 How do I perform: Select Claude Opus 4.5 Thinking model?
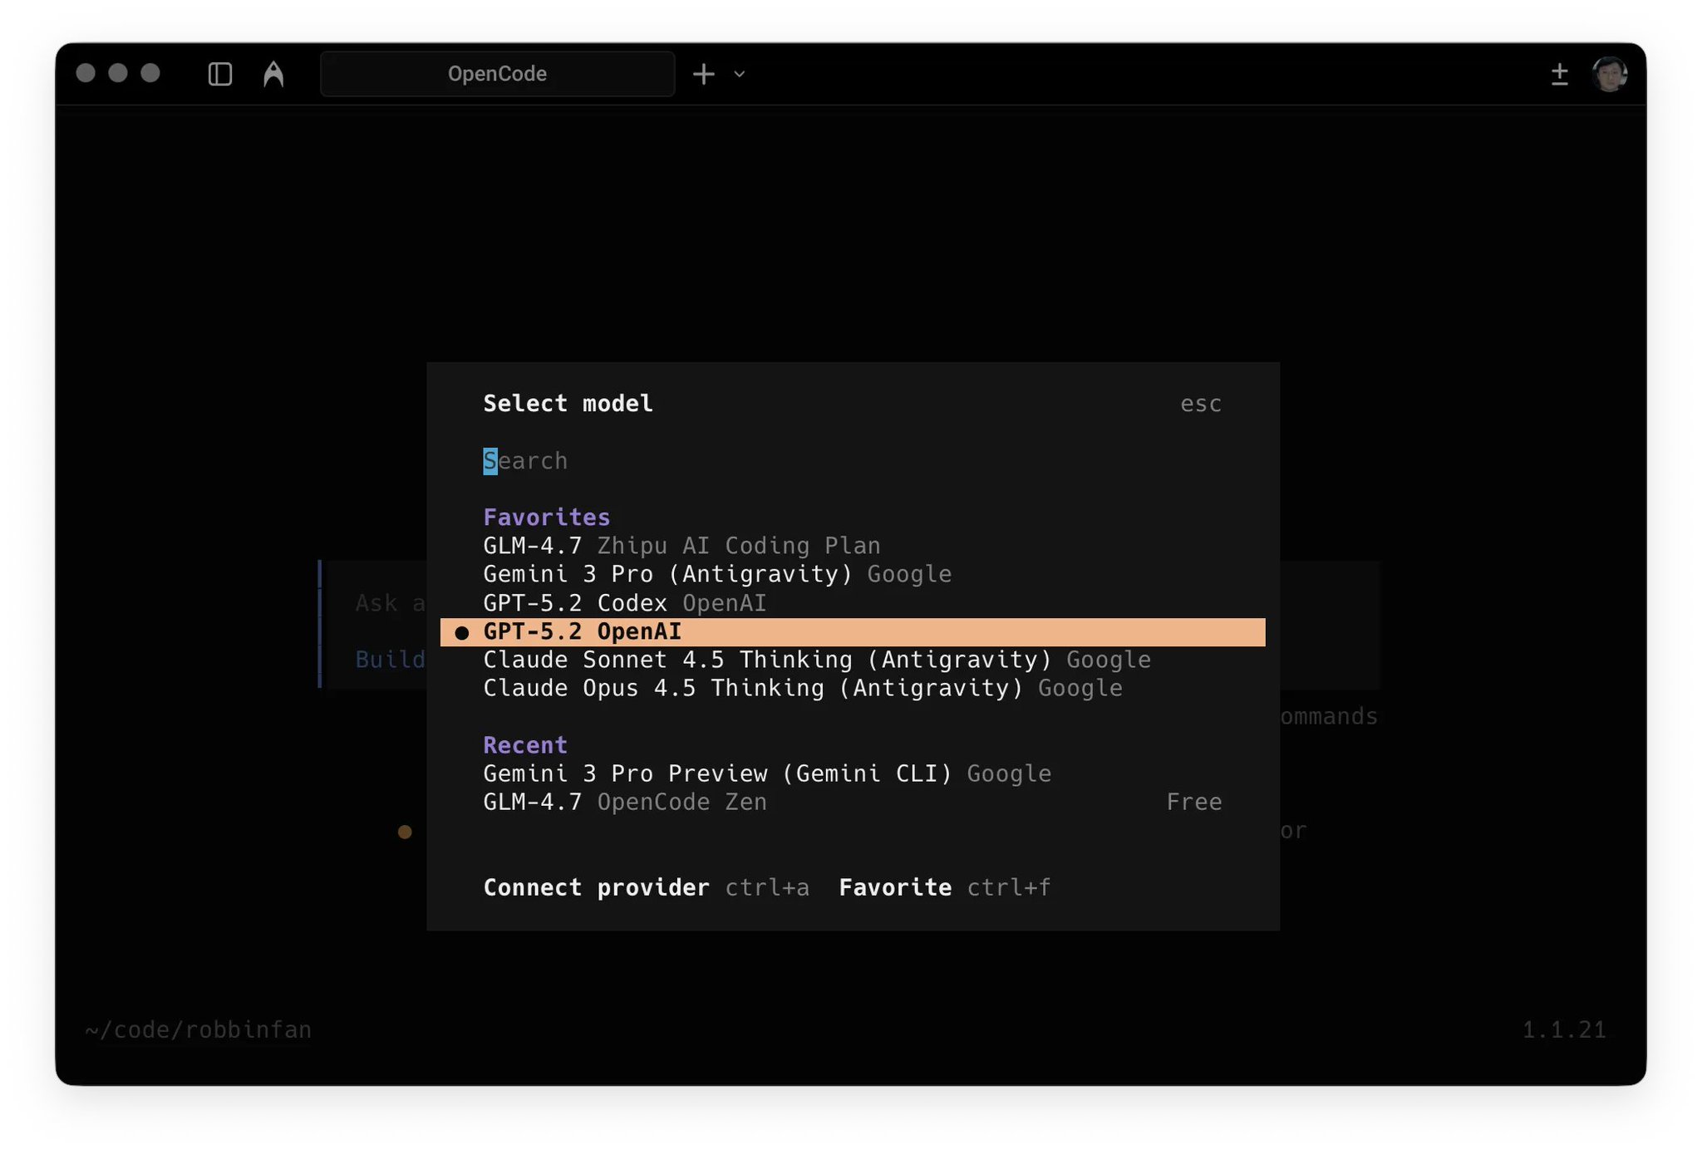pos(802,688)
